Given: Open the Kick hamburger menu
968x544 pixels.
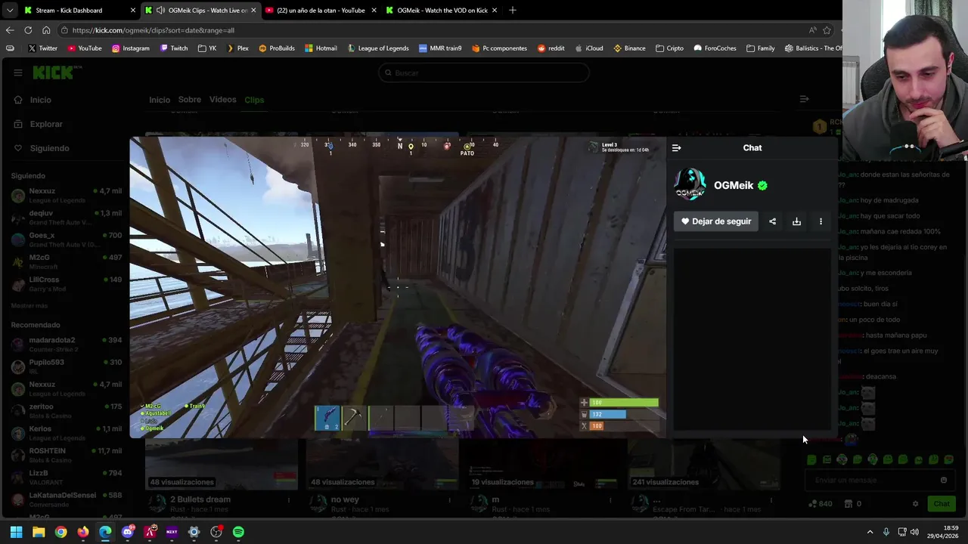Looking at the screenshot, I should click(x=17, y=73).
